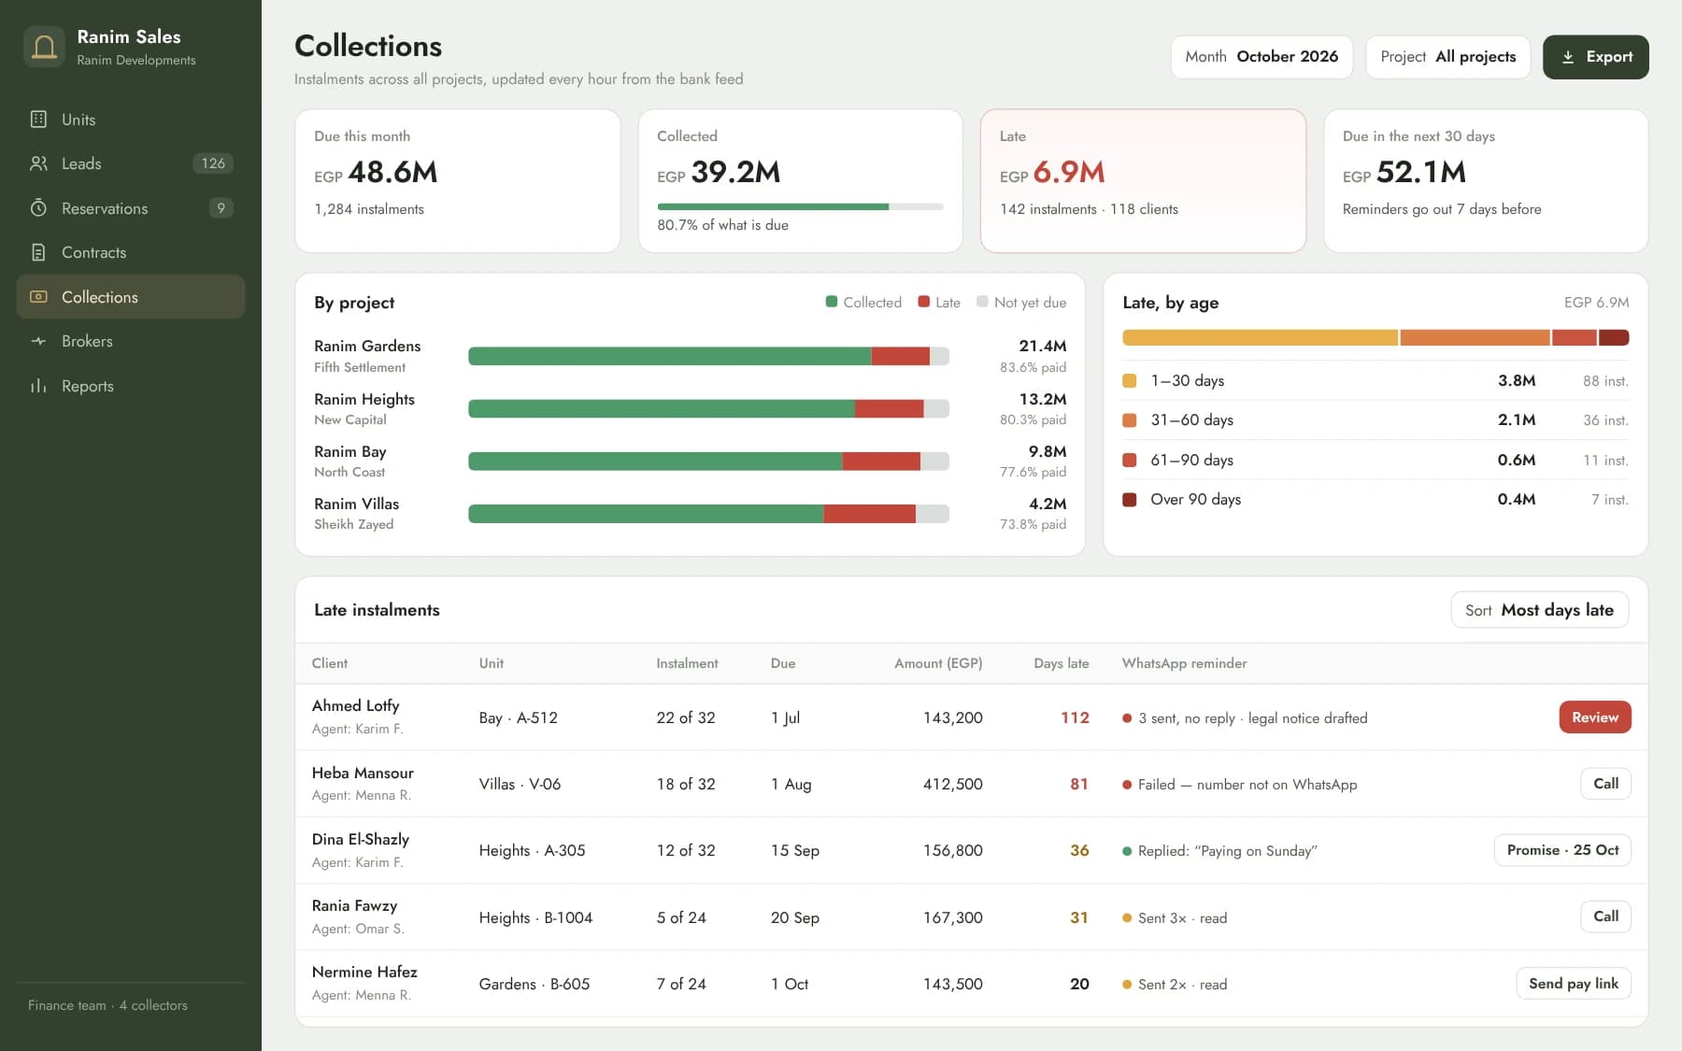Click the Contracts document icon
The image size is (1682, 1051).
click(x=38, y=252)
